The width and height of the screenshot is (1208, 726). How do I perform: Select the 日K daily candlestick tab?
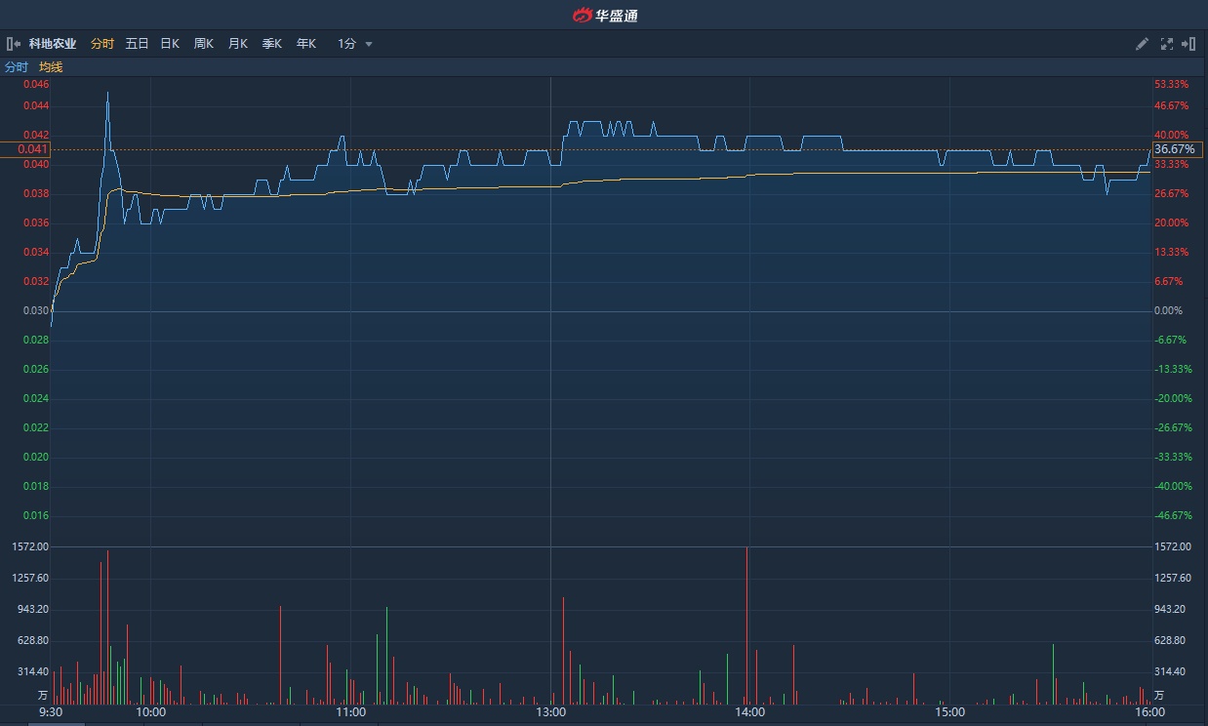[x=170, y=44]
